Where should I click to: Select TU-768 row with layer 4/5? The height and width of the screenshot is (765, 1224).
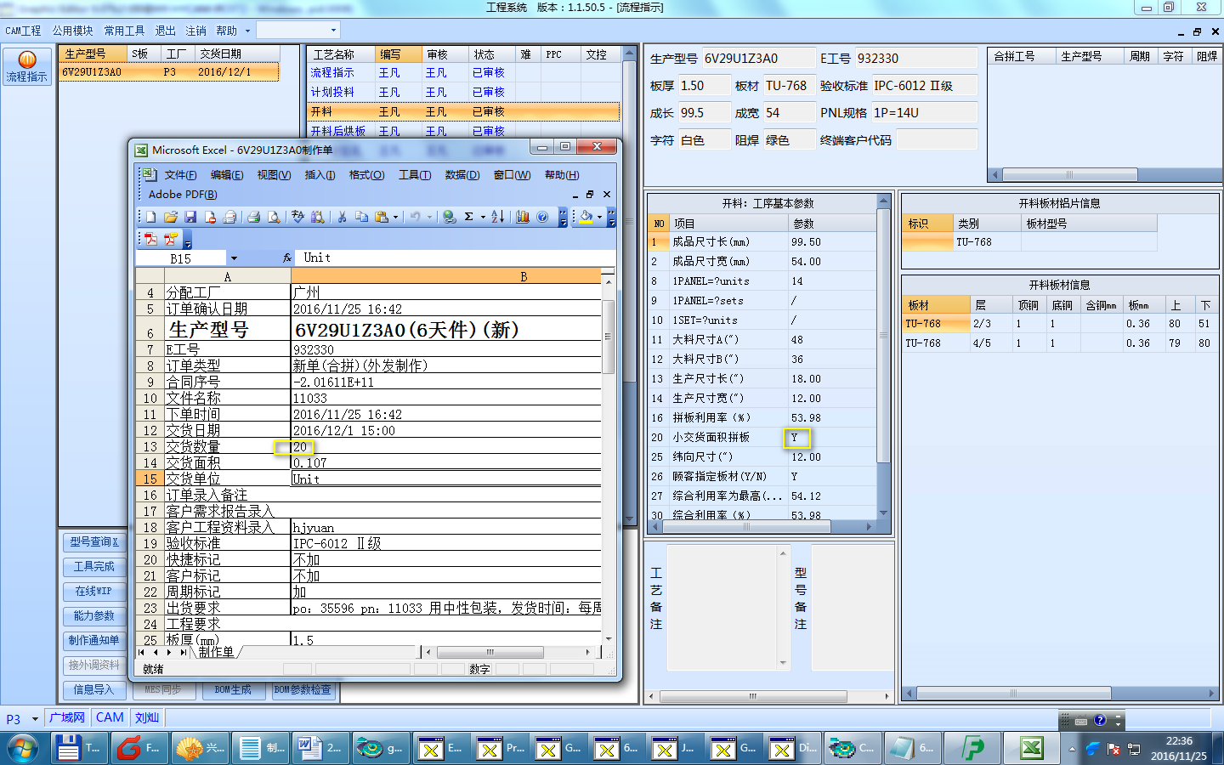[x=1061, y=343]
